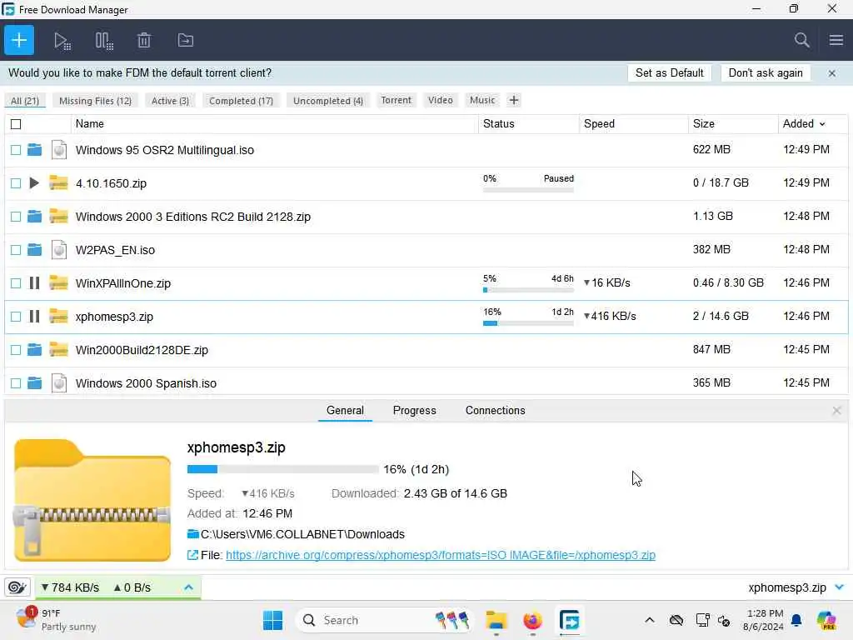Select the Completed (17) filter
Image resolution: width=853 pixels, height=640 pixels.
(x=241, y=101)
